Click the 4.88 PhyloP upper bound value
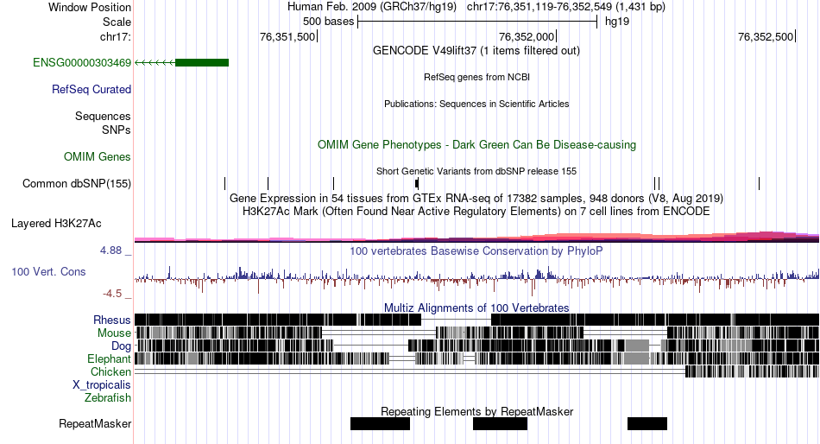This screenshot has height=444, width=820. click(x=110, y=251)
